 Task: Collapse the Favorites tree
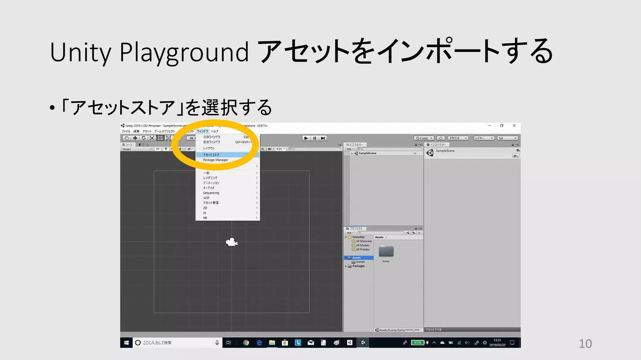click(x=346, y=237)
